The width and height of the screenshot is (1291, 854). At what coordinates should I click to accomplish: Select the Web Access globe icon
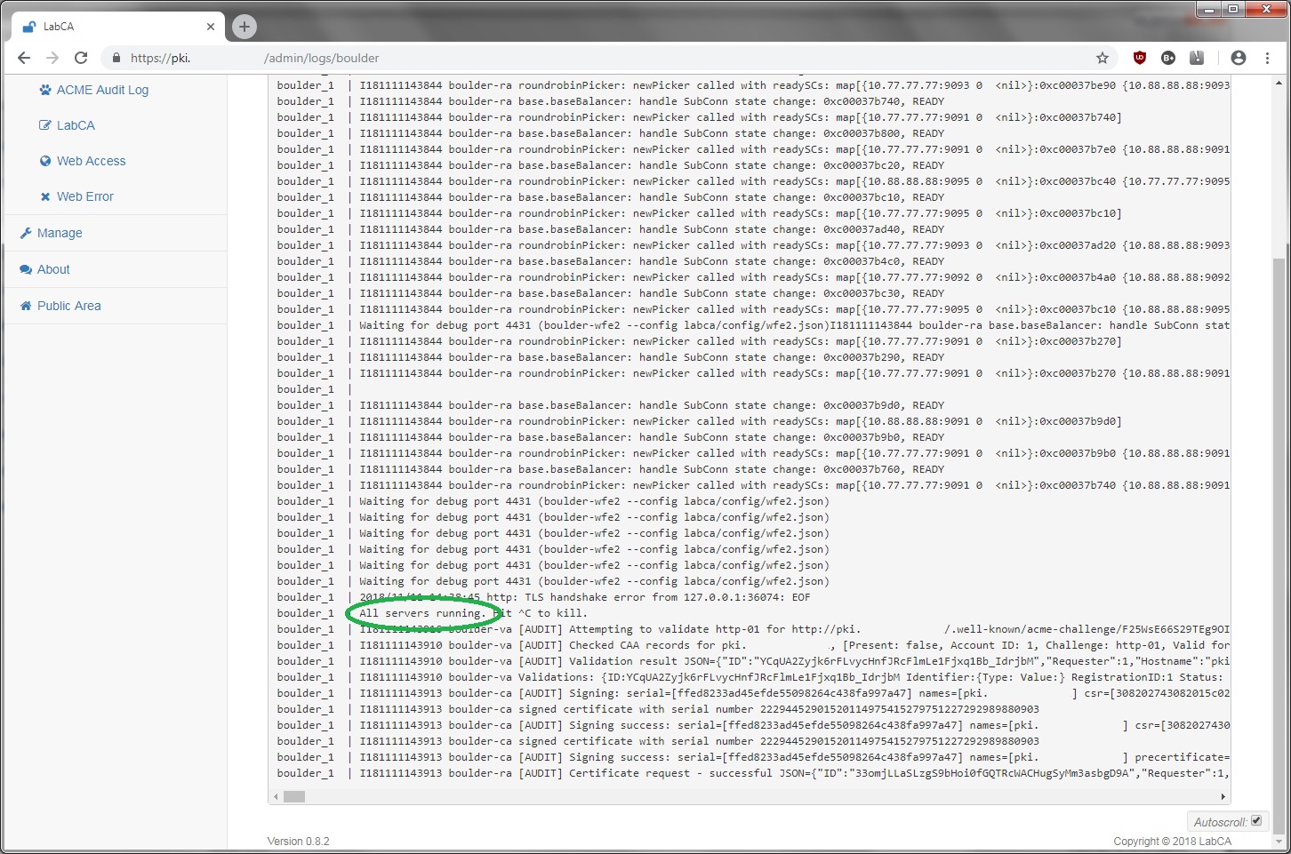(x=45, y=161)
